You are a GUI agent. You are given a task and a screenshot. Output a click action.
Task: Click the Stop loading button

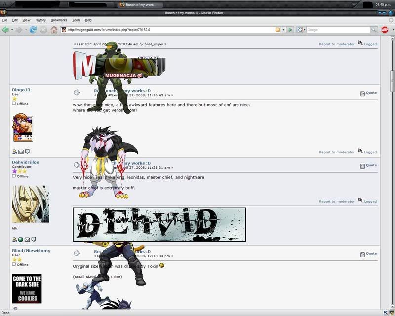click(x=43, y=30)
